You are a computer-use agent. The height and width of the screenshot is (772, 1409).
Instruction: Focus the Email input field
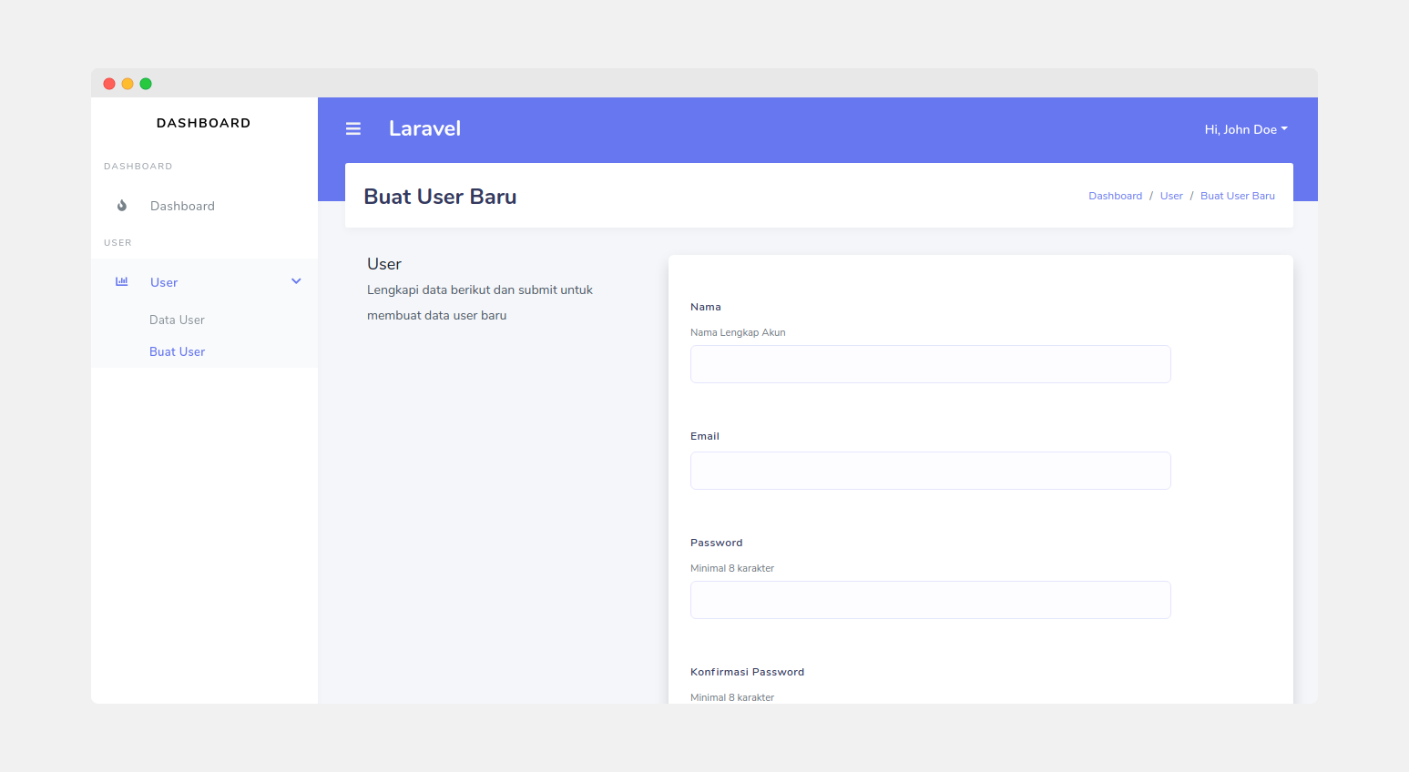[931, 471]
